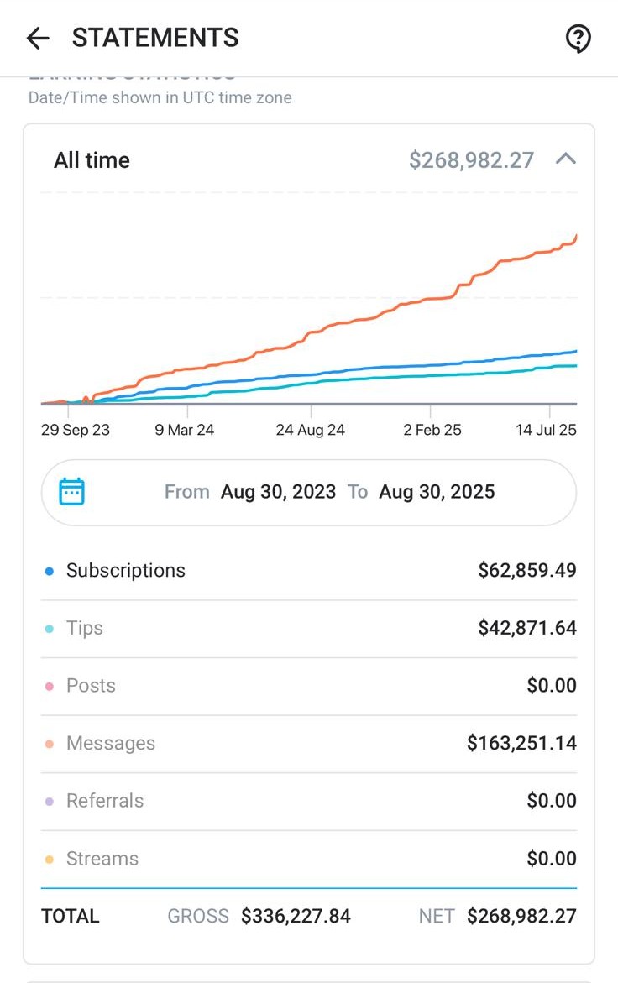Viewport: 618px width, 983px height.
Task: Go back using the arrow icon
Action: pyautogui.click(x=38, y=39)
